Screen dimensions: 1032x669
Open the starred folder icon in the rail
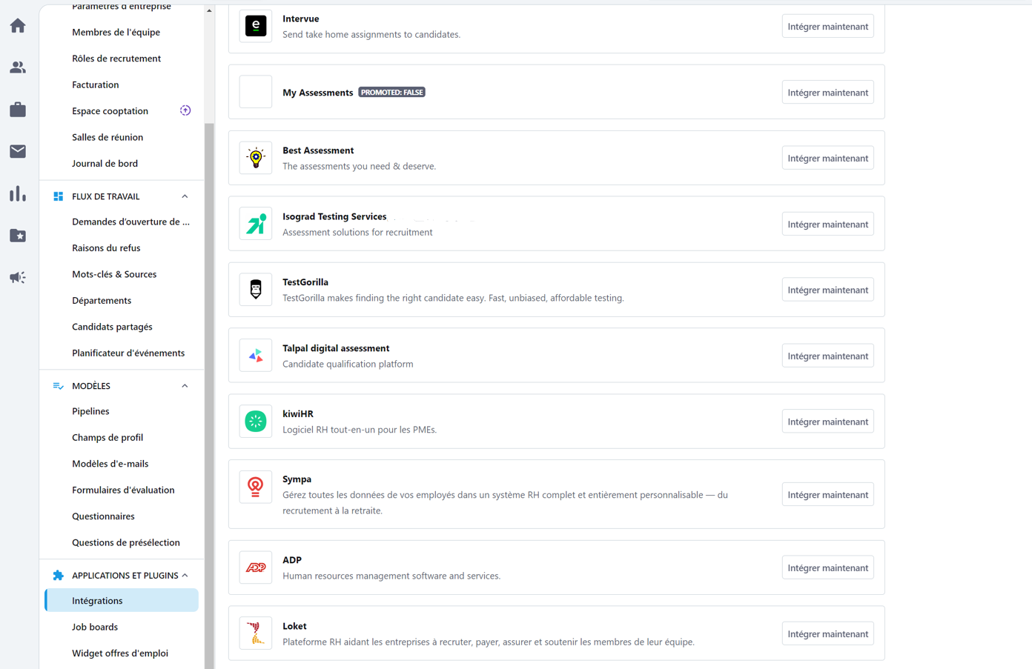[18, 236]
